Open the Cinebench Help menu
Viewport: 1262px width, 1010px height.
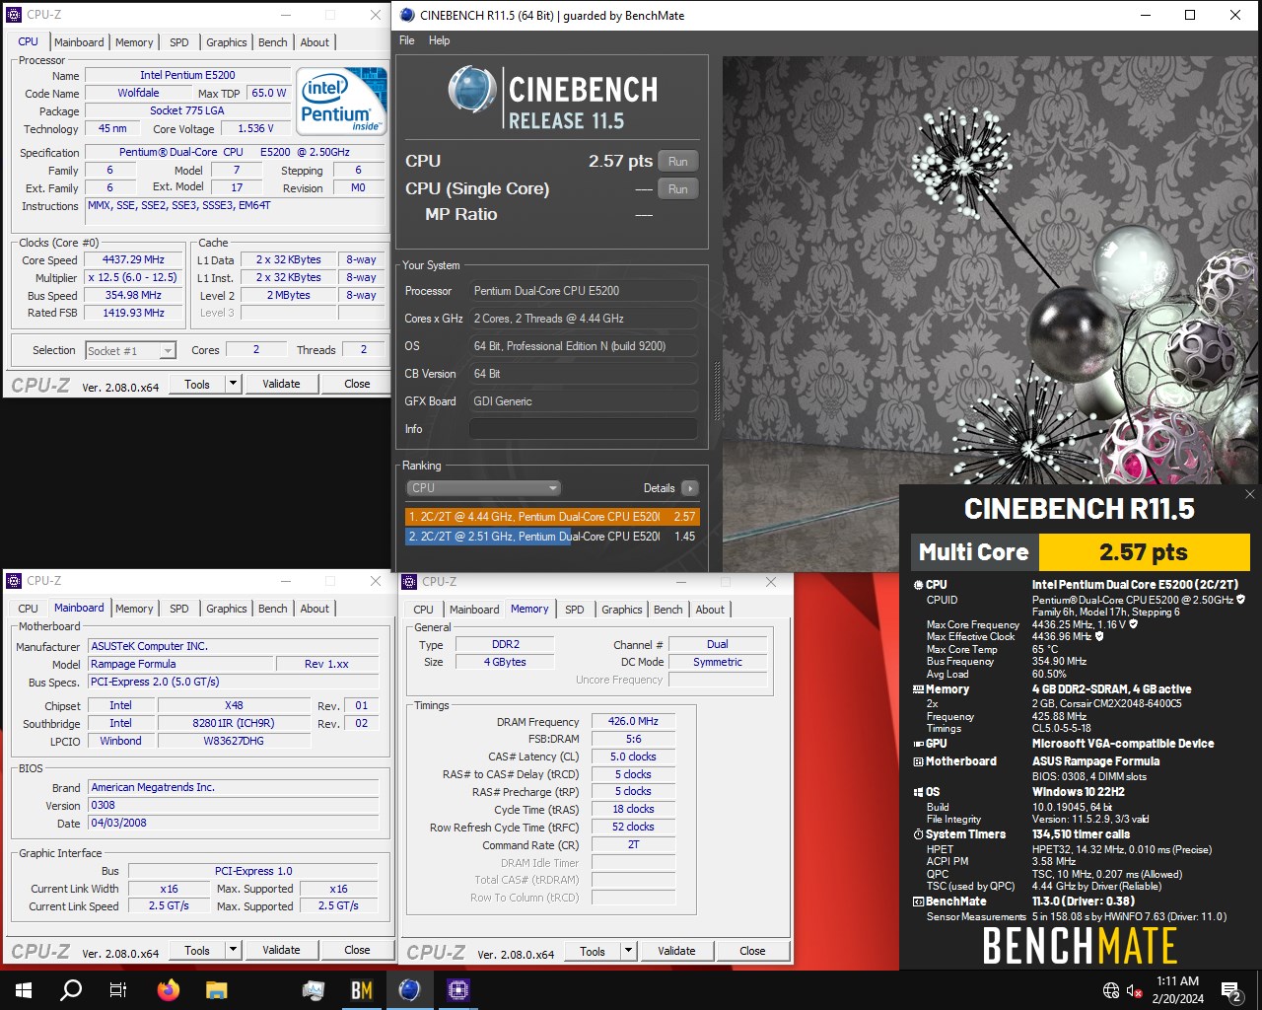point(440,40)
